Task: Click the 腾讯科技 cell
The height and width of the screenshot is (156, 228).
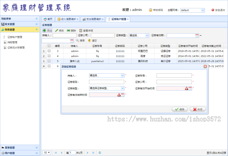Action: pos(143,61)
